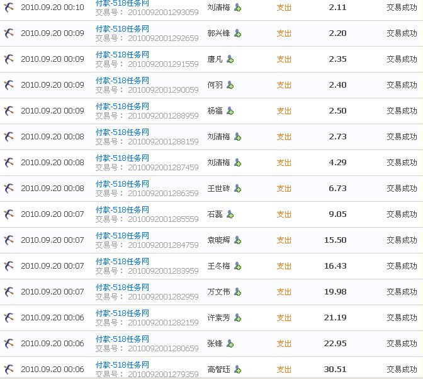The image size is (423, 379).
Task: Add 何羽 as contact via plus icon
Action: (x=230, y=85)
